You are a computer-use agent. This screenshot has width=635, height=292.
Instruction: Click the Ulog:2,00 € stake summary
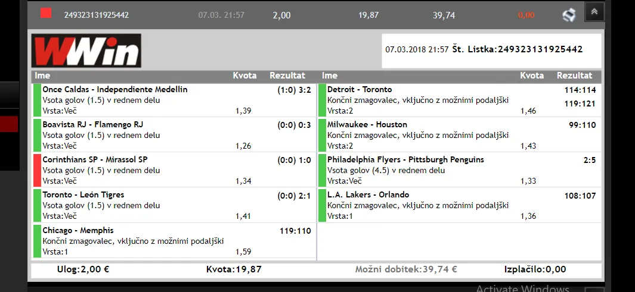[x=83, y=269]
